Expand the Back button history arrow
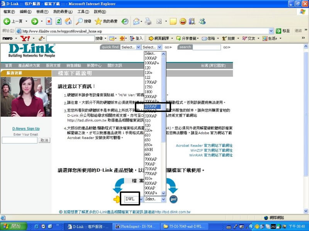 (26, 21)
